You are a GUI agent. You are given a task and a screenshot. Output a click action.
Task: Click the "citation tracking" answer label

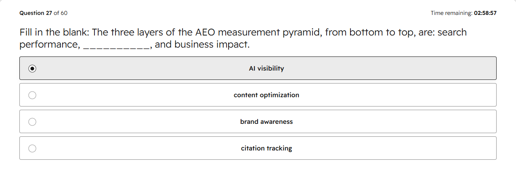pyautogui.click(x=266, y=148)
